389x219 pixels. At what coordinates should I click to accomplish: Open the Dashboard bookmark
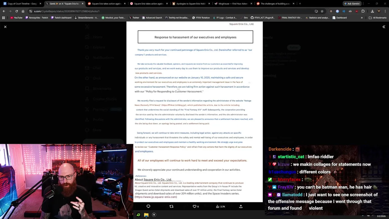[x=339, y=18]
